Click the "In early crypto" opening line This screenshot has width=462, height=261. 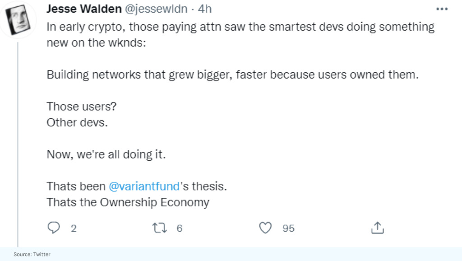(240, 27)
